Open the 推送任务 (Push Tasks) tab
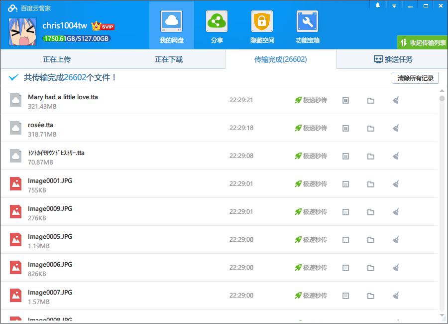Screen dimensions: 448x324 click(x=393, y=59)
